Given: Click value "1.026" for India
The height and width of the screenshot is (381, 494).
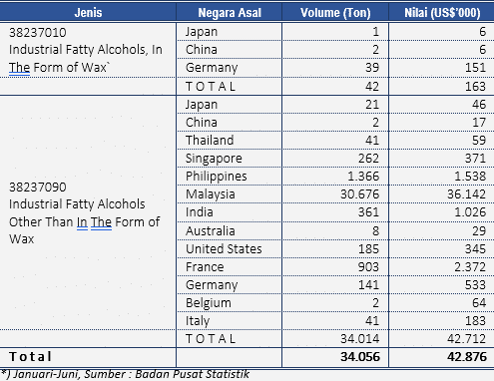Looking at the screenshot, I should 470,212.
